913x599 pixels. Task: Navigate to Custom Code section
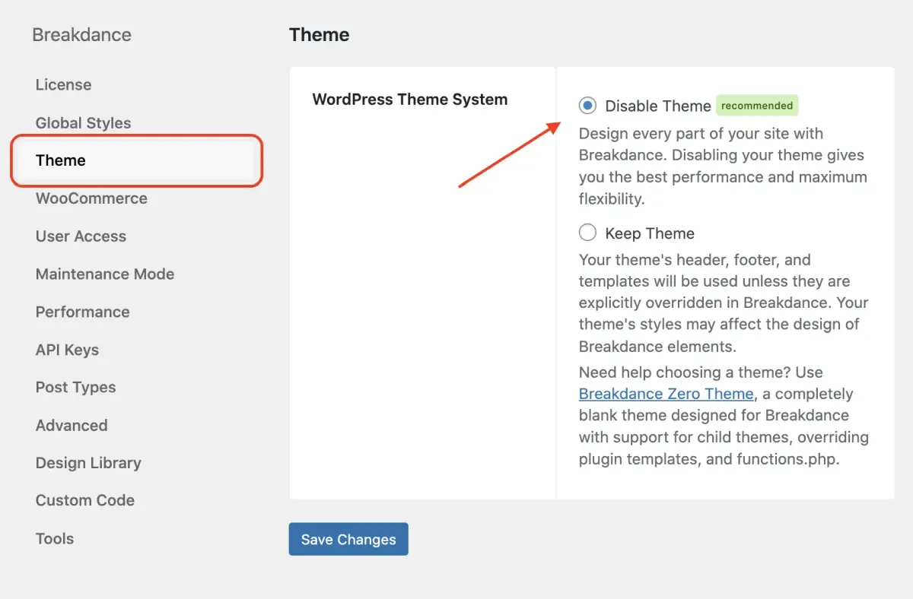pos(85,500)
